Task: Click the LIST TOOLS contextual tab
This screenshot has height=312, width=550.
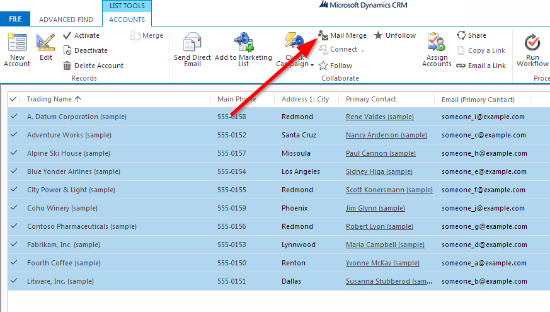Action: [x=127, y=6]
